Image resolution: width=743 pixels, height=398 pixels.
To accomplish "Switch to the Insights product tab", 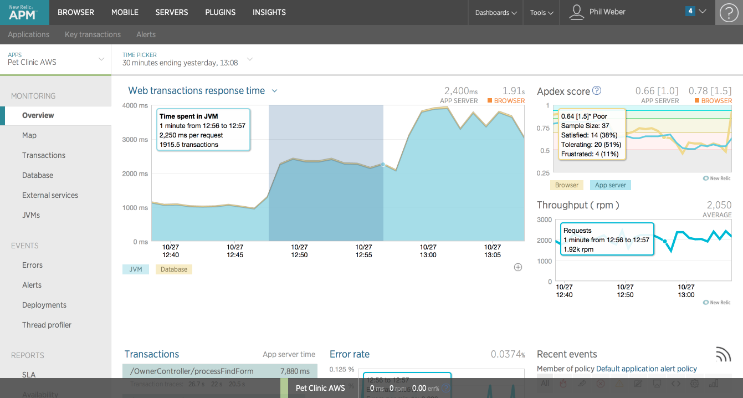I will click(x=269, y=12).
